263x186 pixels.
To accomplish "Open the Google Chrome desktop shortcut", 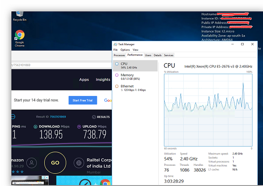I will tap(20, 38).
